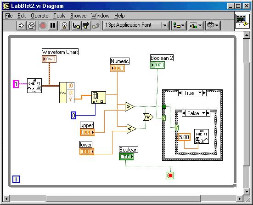The width and height of the screenshot is (253, 205).
Task: Open the 13pt Application Font dropdown
Action: coord(136,25)
